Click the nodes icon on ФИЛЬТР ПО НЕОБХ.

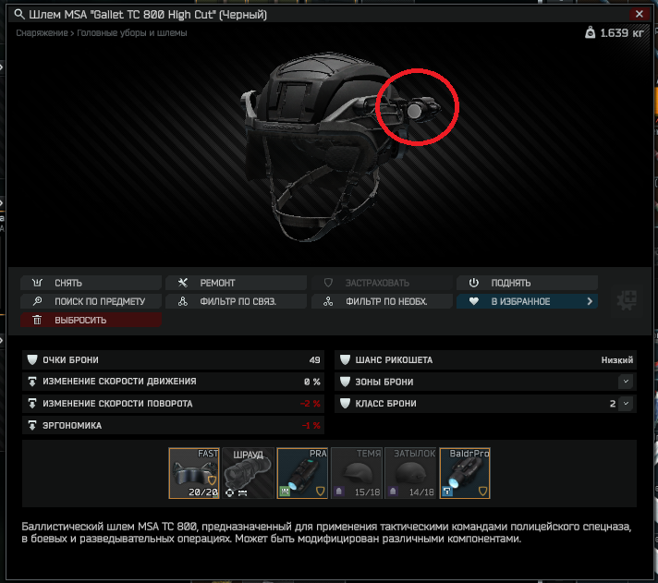328,301
